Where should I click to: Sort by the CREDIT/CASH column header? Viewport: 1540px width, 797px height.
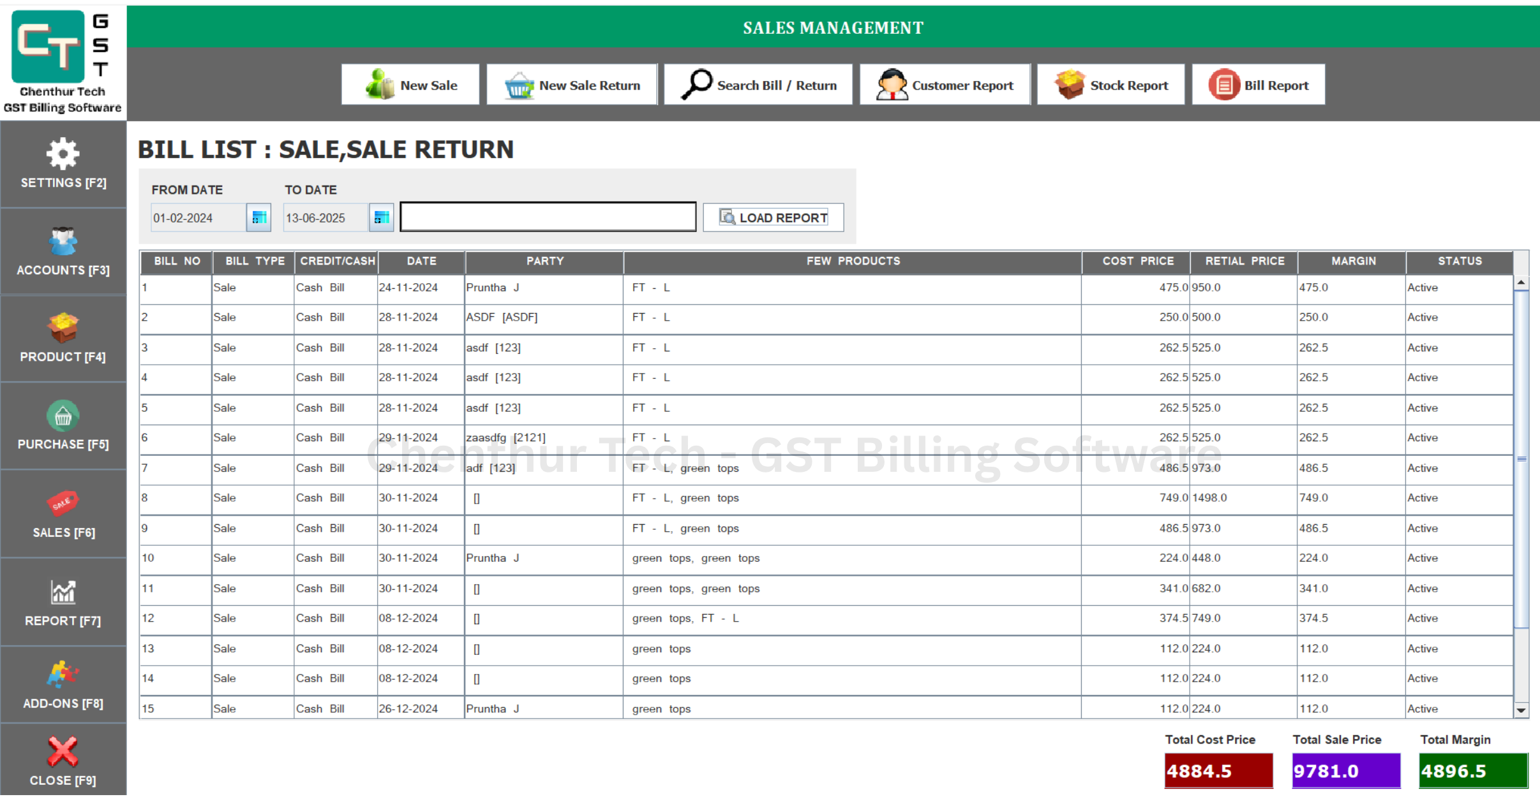tap(336, 261)
